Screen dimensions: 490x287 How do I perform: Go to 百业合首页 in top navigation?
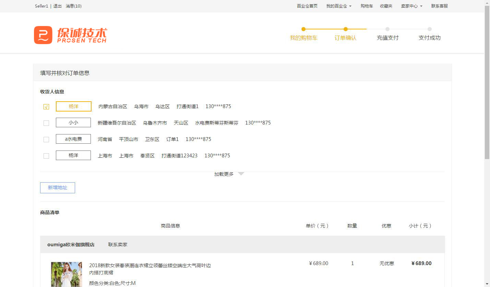pyautogui.click(x=307, y=6)
